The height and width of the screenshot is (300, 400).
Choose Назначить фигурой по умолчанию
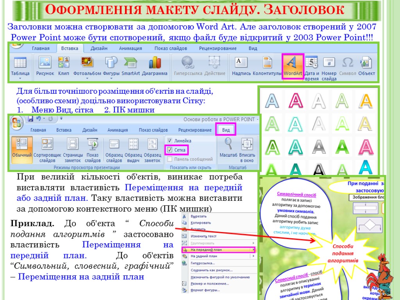[220, 277]
